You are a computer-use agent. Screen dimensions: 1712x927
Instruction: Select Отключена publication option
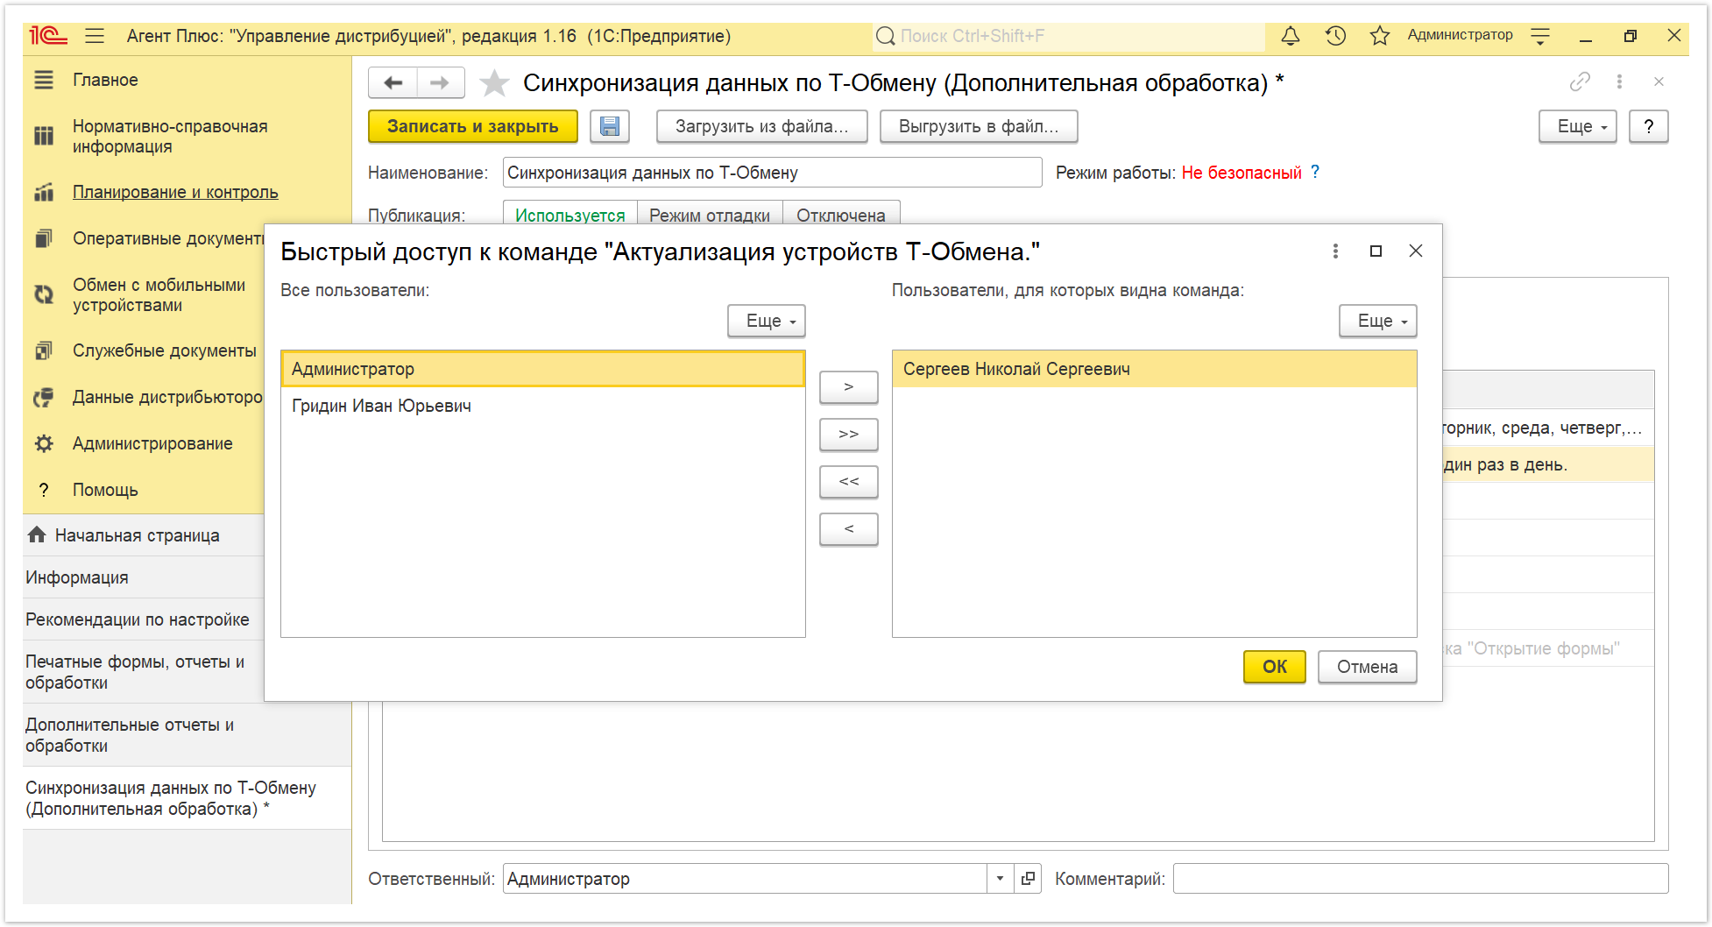coord(841,214)
